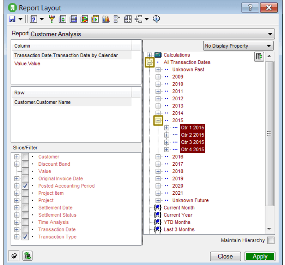The height and width of the screenshot is (265, 285).
Task: Select Transaction Date by Calendar column entry
Action: click(x=72, y=55)
